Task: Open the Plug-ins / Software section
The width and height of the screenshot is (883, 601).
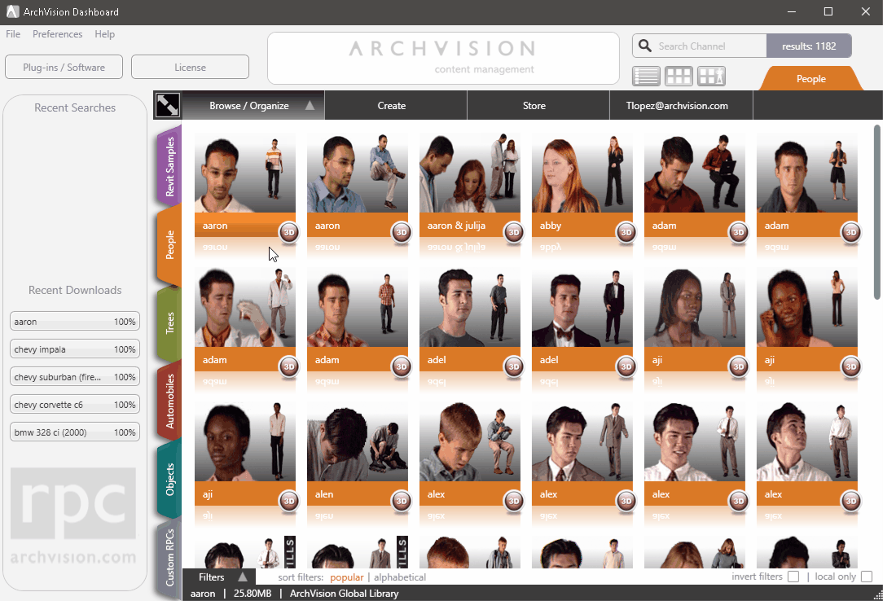Action: pos(64,66)
